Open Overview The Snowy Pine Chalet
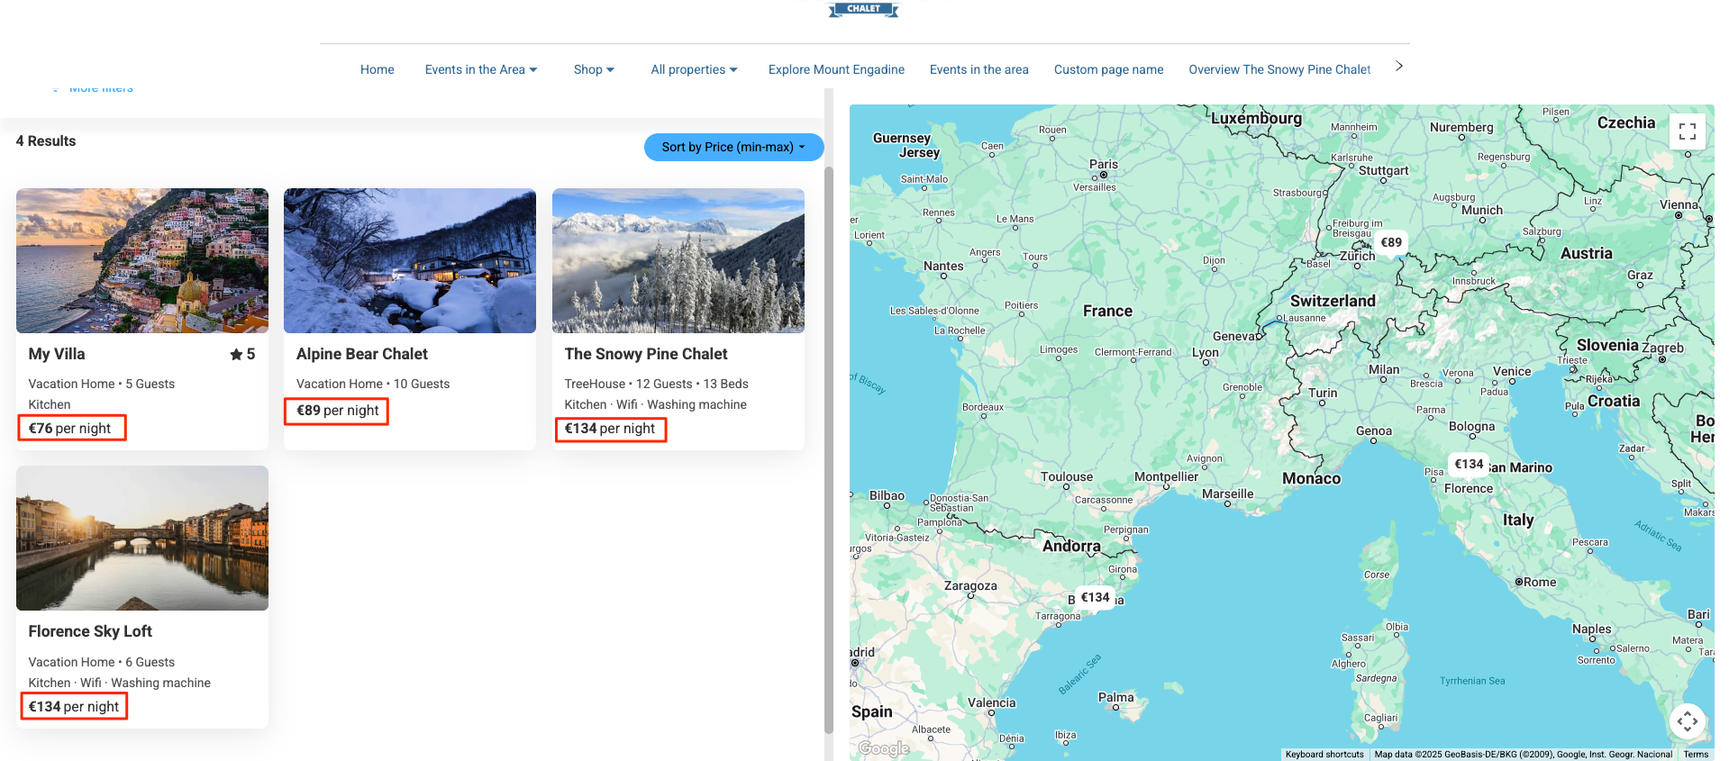Viewport: 1729px width, 761px height. tap(1279, 69)
